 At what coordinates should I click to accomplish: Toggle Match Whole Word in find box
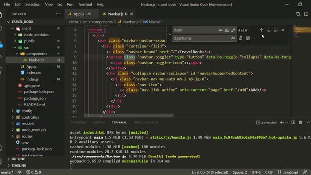[x=227, y=30]
